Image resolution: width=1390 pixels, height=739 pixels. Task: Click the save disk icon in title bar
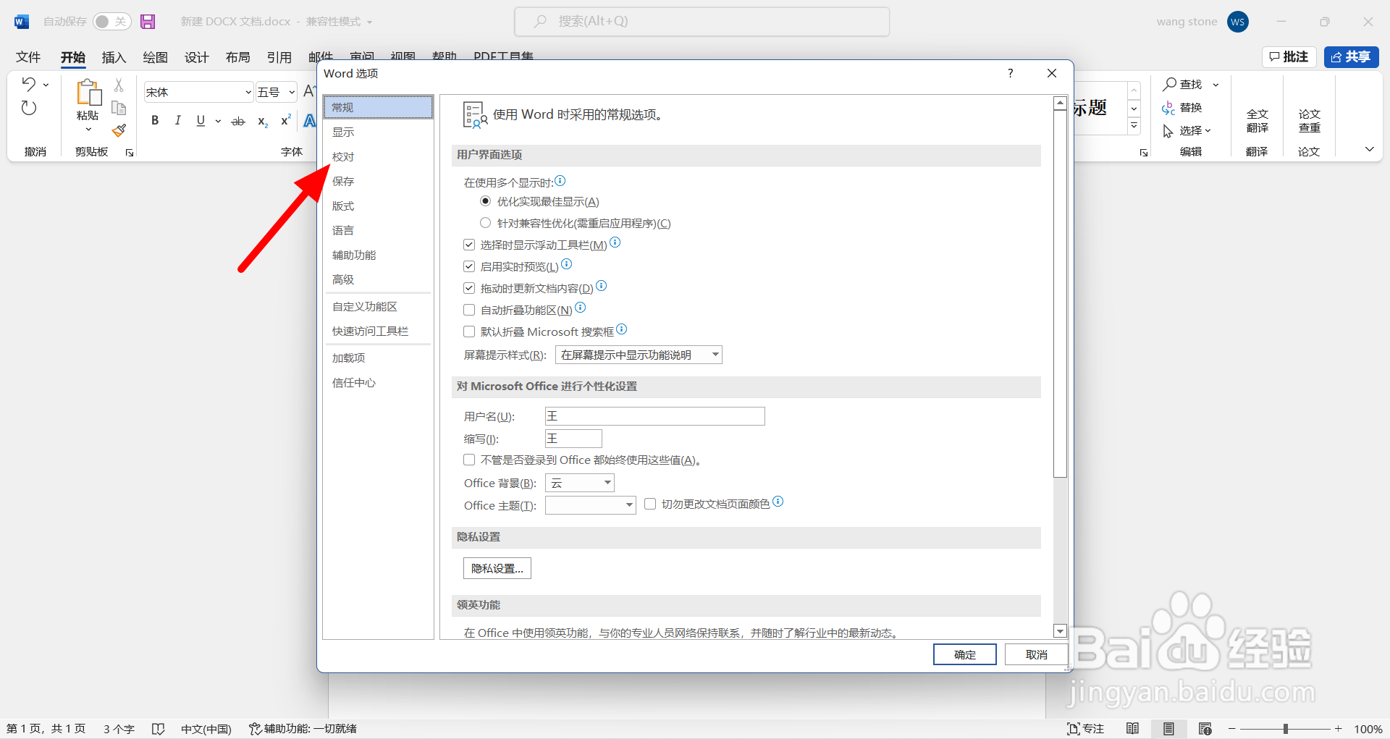point(148,22)
